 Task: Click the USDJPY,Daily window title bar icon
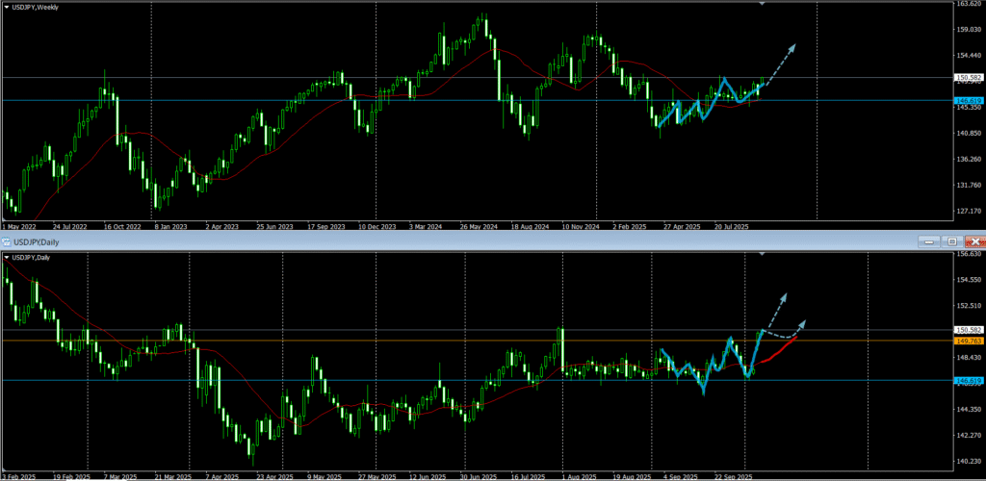[x=5, y=241]
